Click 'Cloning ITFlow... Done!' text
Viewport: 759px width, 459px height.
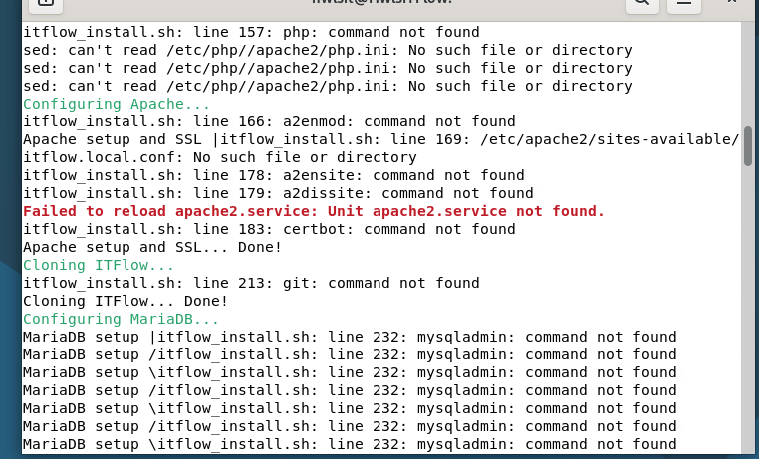click(126, 301)
